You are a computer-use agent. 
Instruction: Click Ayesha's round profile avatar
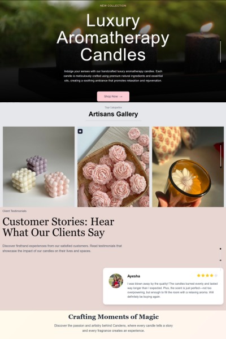pyautogui.click(x=116, y=281)
